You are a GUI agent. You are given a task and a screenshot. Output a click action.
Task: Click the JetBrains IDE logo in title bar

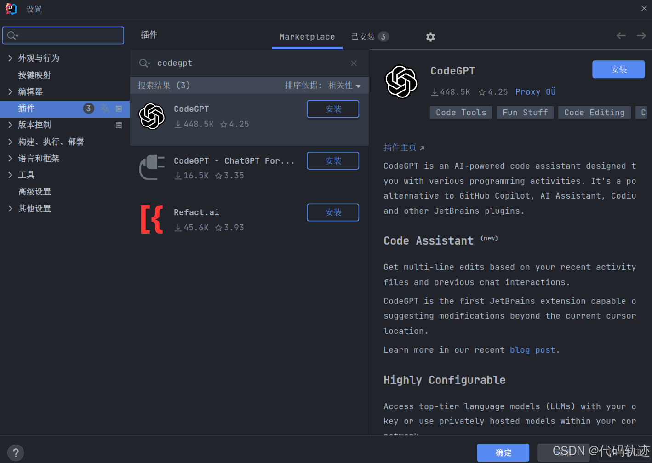(x=11, y=9)
